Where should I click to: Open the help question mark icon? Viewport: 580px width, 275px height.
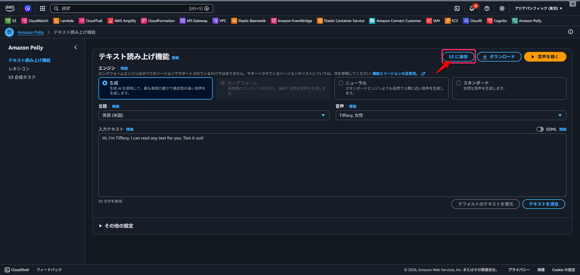tap(487, 8)
